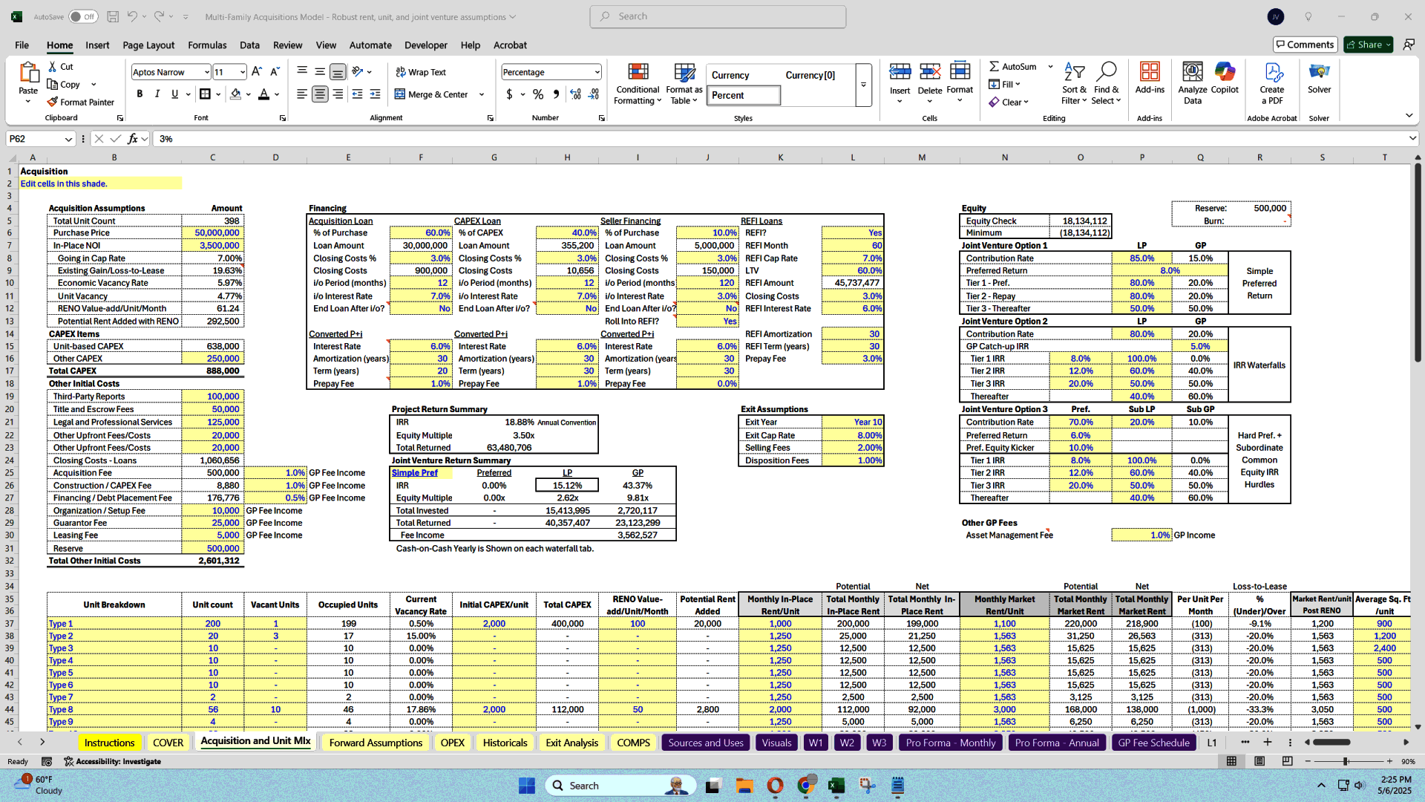Click the Delete cells icon

click(x=930, y=71)
